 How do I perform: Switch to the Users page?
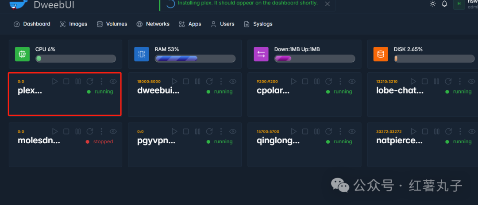pos(223,24)
